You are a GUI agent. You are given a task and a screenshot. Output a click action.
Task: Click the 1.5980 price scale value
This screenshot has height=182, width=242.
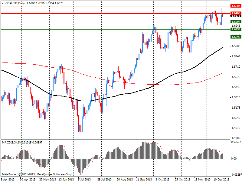tap(236, 46)
